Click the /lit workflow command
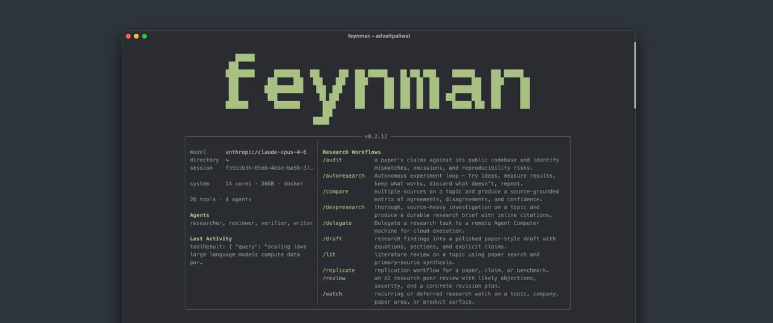773x323 pixels. click(x=329, y=254)
